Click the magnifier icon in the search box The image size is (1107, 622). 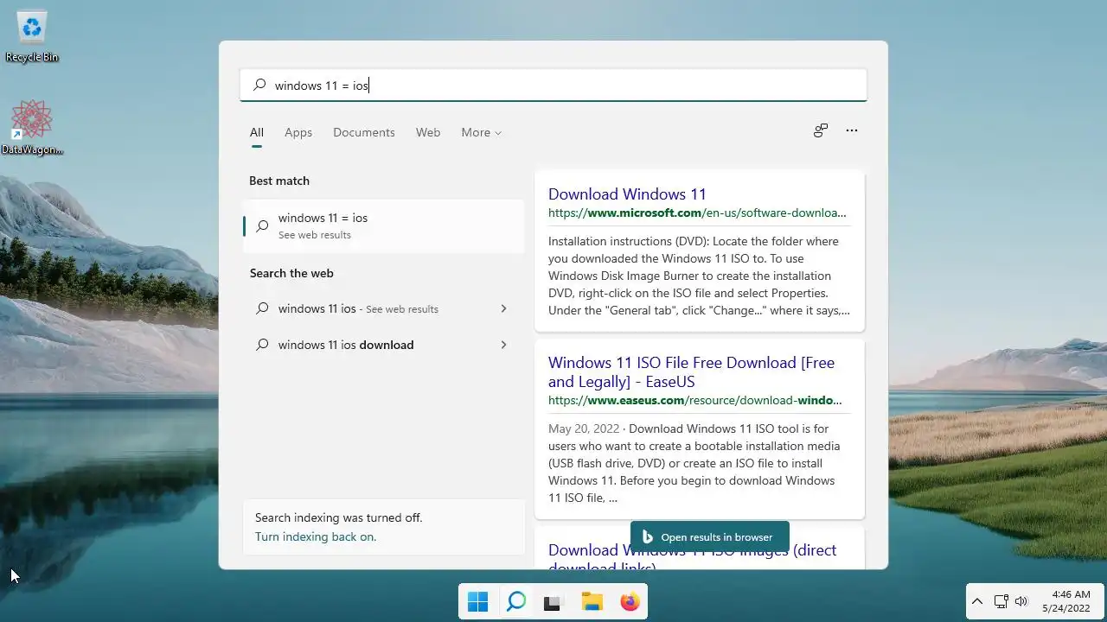259,85
